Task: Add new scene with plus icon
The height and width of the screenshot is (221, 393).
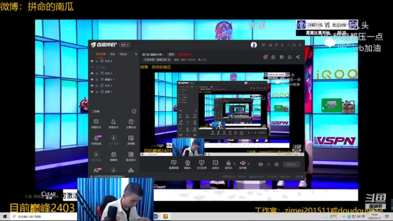Action: (x=136, y=54)
